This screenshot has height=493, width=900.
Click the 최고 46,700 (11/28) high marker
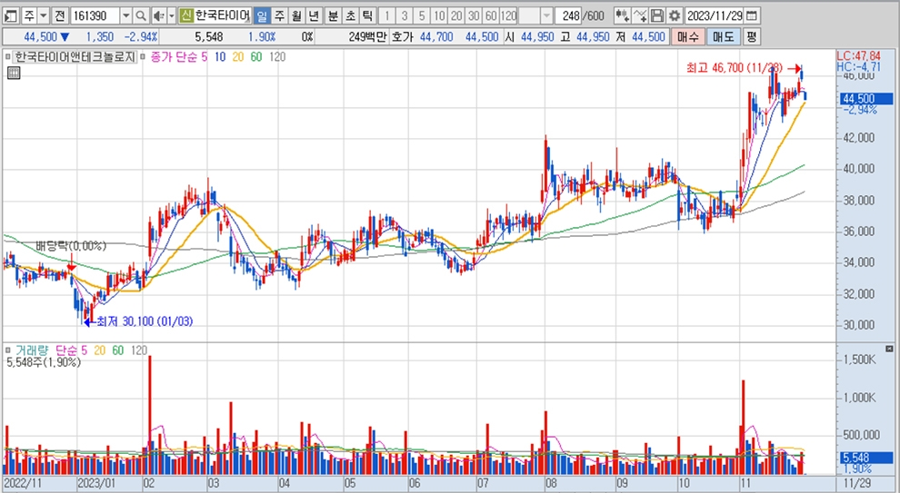click(x=735, y=69)
